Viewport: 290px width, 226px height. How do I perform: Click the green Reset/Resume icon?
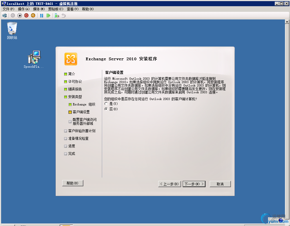[x=48, y=15]
